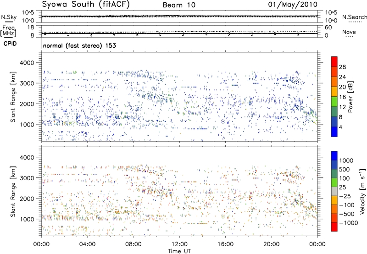Pick the red top segment of Power colorbar
The image size is (367, 254).
(x=334, y=61)
